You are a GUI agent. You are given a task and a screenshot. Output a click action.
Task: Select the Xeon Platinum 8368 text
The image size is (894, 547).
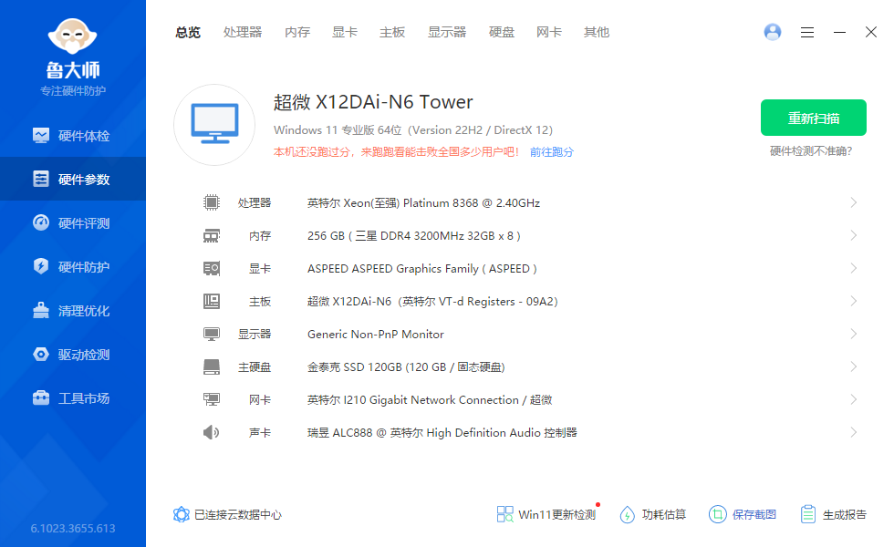coord(423,202)
